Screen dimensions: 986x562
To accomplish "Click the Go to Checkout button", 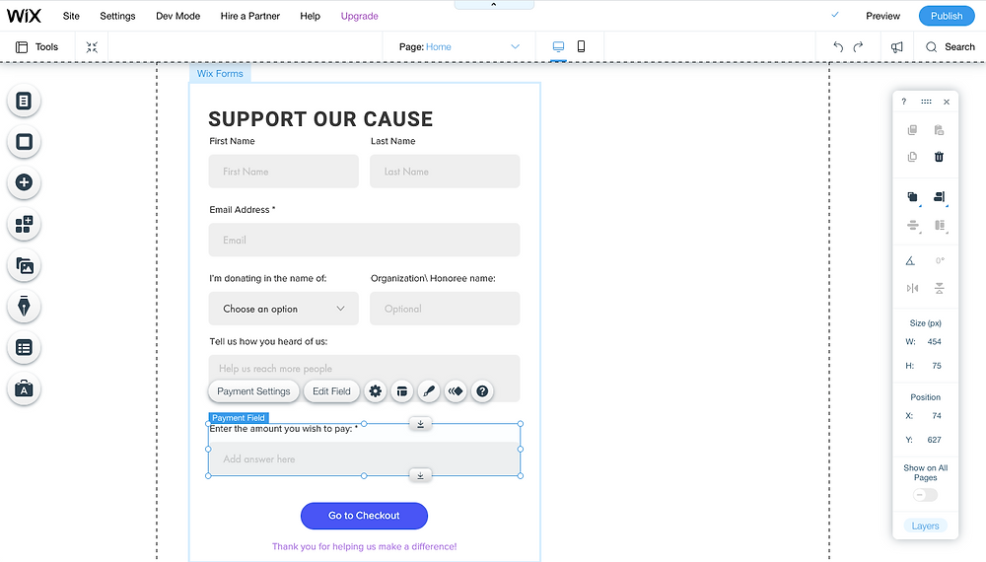I will click(x=364, y=516).
